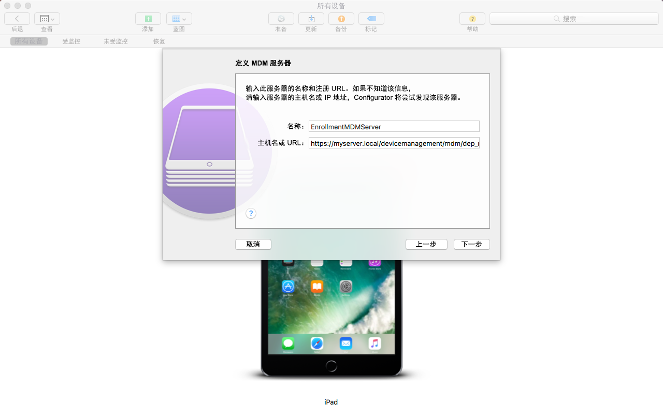Switch to the 受监控 tab
The width and height of the screenshot is (663, 419).
point(71,41)
